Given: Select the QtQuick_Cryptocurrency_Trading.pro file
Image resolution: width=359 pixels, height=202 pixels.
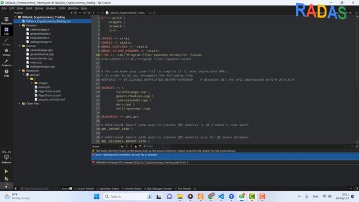Looking at the screenshot, I should coord(52,21).
